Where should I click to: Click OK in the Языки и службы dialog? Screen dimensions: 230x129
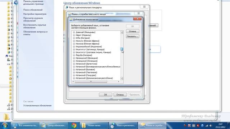tap(105, 95)
